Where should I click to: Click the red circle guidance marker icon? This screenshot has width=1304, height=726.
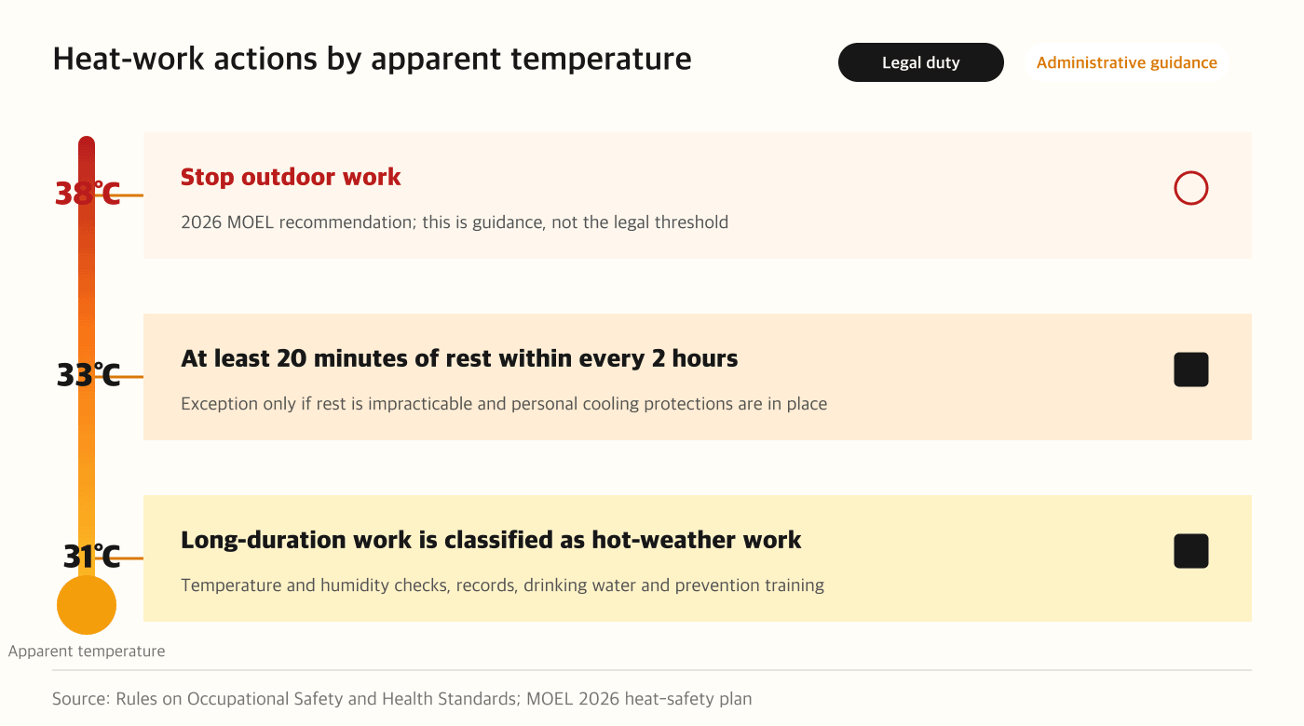point(1190,188)
